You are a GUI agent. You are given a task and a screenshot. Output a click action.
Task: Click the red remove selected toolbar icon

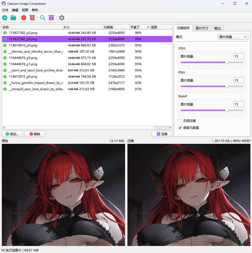click(24, 18)
